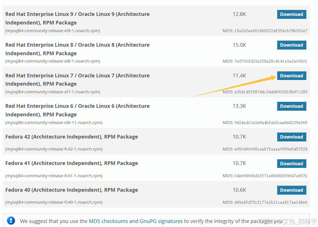Click the 10.7K size in Fedora 41 row
318x227 pixels.
(239, 163)
